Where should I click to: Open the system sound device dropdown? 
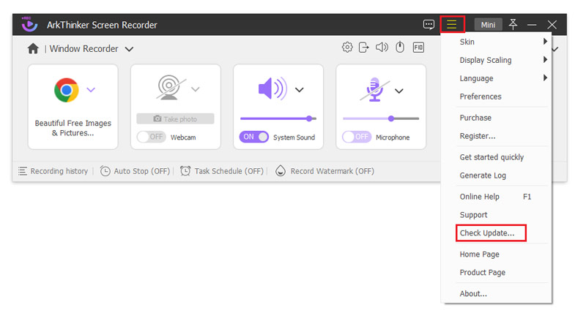point(299,90)
